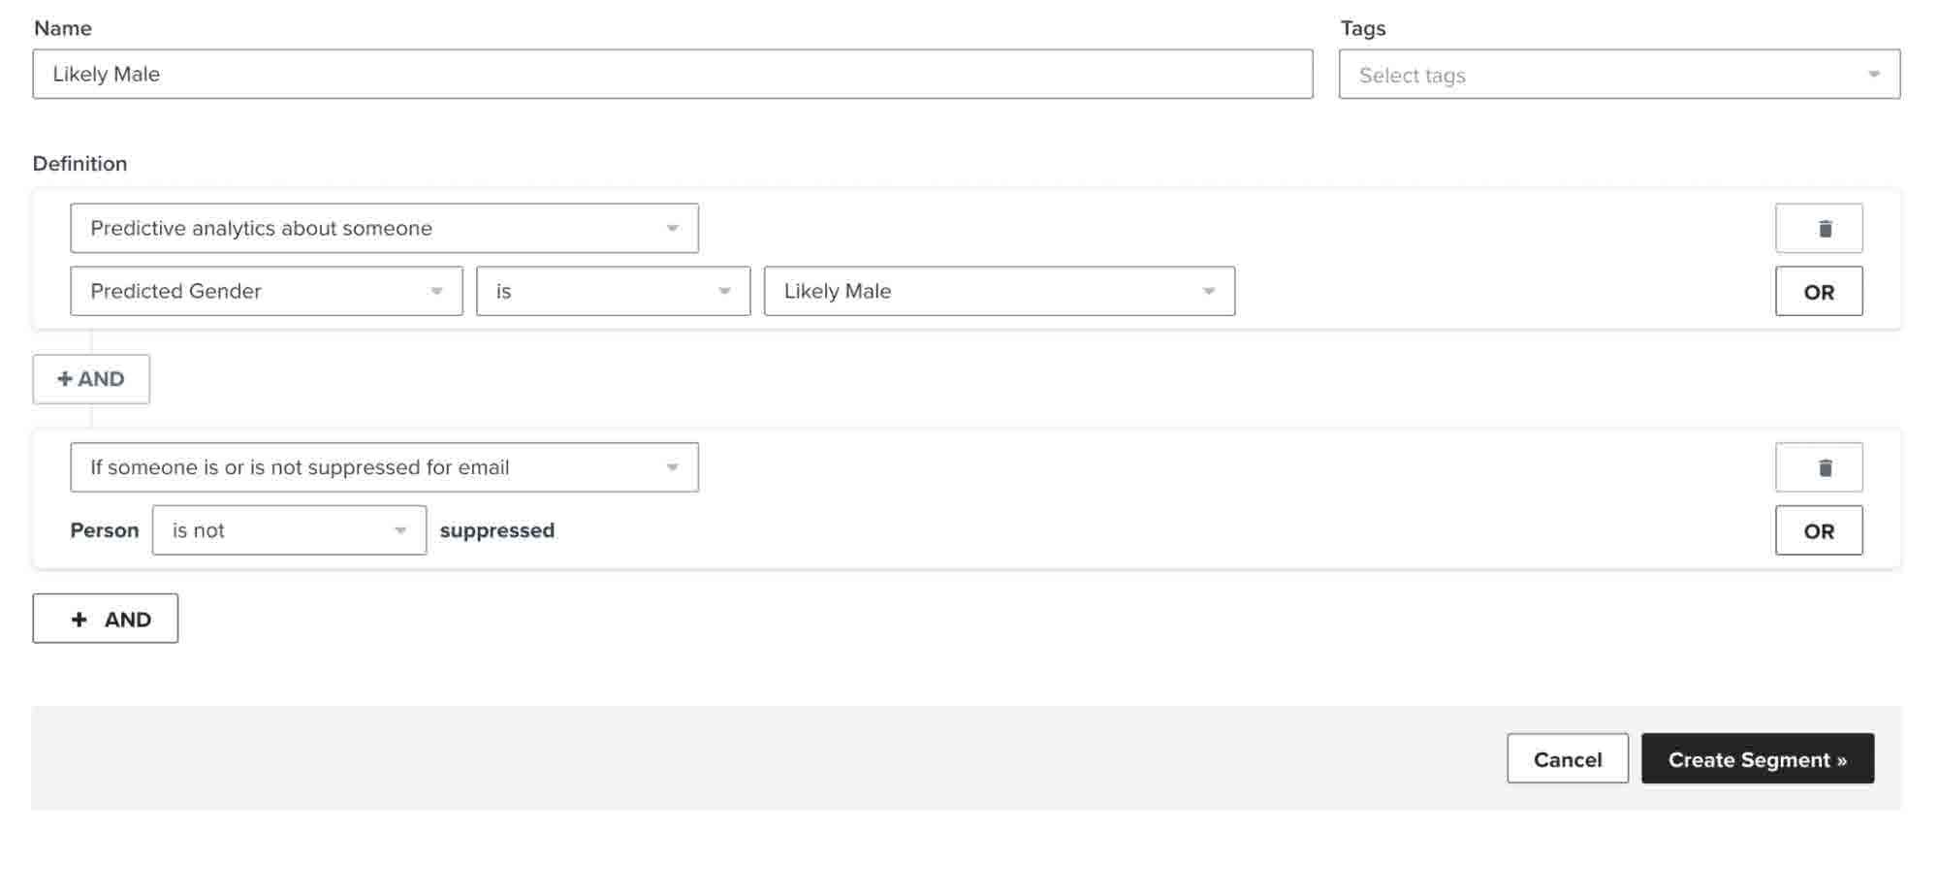Click the arrow of the Likely Male value selector
The image size is (1939, 894).
[x=1208, y=292]
